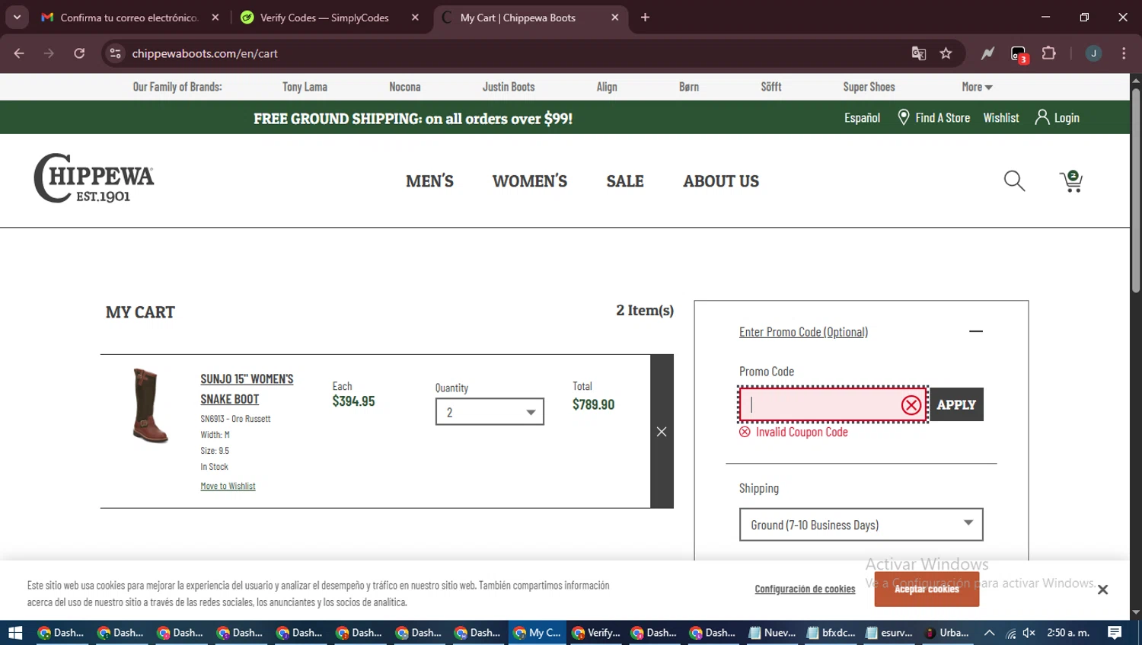
Task: Open the Shipping method dropdown
Action: [x=861, y=525]
